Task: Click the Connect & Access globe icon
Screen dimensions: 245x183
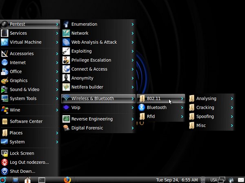Action: (x=66, y=69)
